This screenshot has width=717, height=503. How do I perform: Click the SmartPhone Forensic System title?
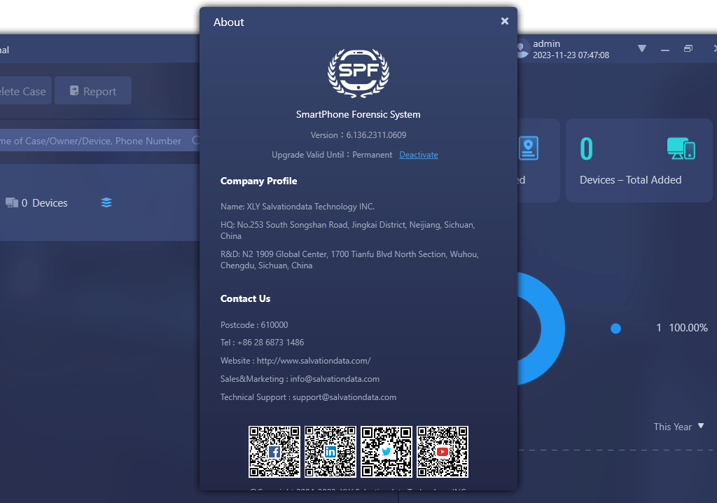pos(358,114)
